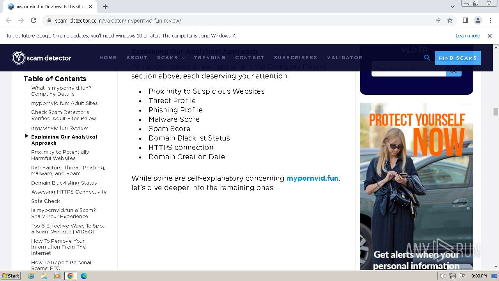The height and width of the screenshot is (281, 499).
Task: Click scrollbar down arrow
Action: tap(495, 267)
